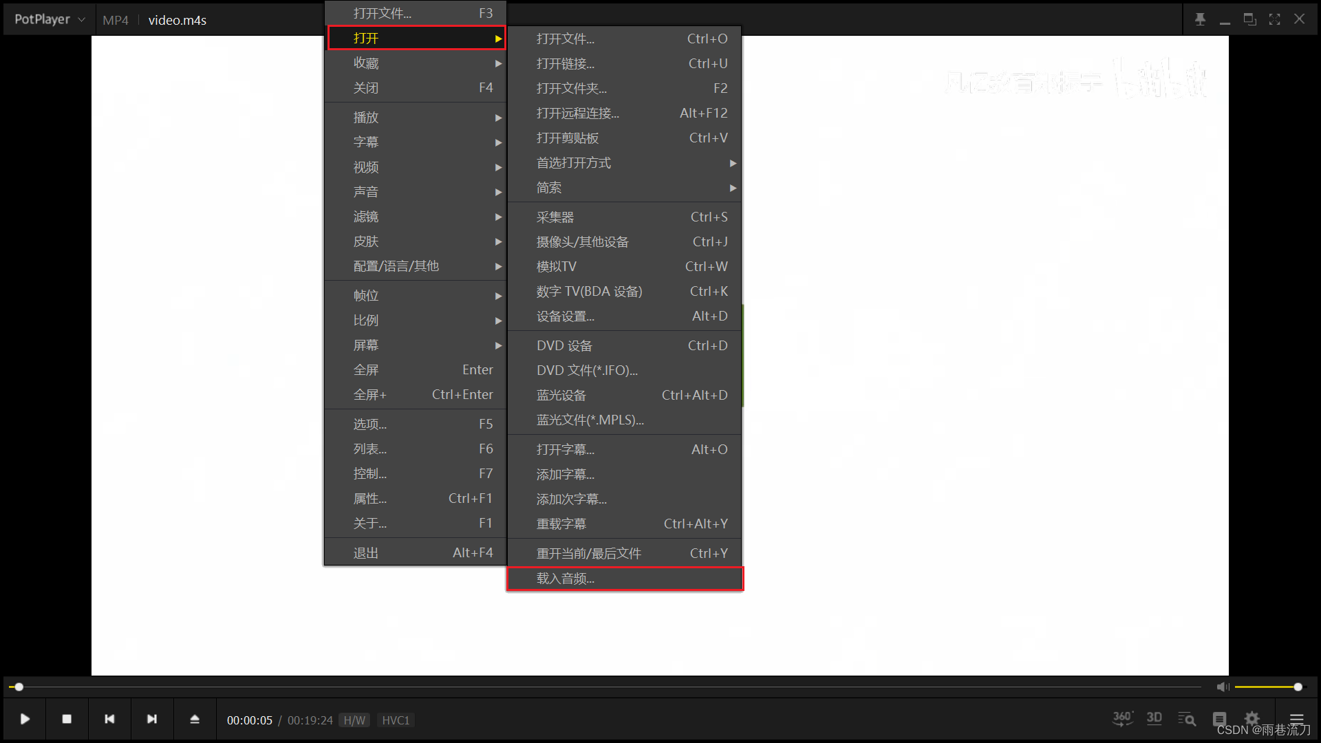
Task: Mute audio via the speaker icon
Action: [1223, 687]
